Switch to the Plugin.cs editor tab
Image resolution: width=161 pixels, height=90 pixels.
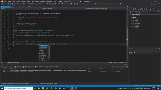point(21,7)
